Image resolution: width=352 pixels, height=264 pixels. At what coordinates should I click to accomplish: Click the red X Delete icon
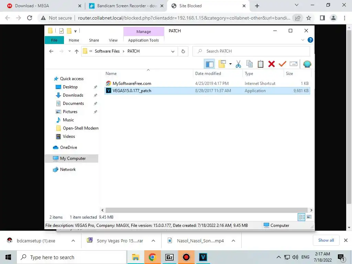click(272, 64)
